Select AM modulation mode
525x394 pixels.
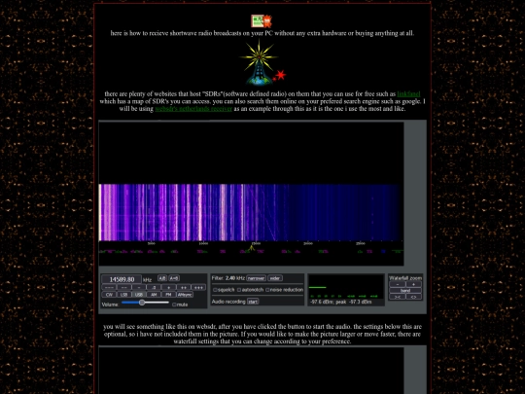pyautogui.click(x=154, y=295)
